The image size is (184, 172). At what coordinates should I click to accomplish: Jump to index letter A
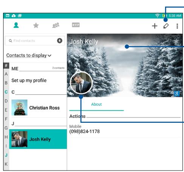tap(6, 74)
